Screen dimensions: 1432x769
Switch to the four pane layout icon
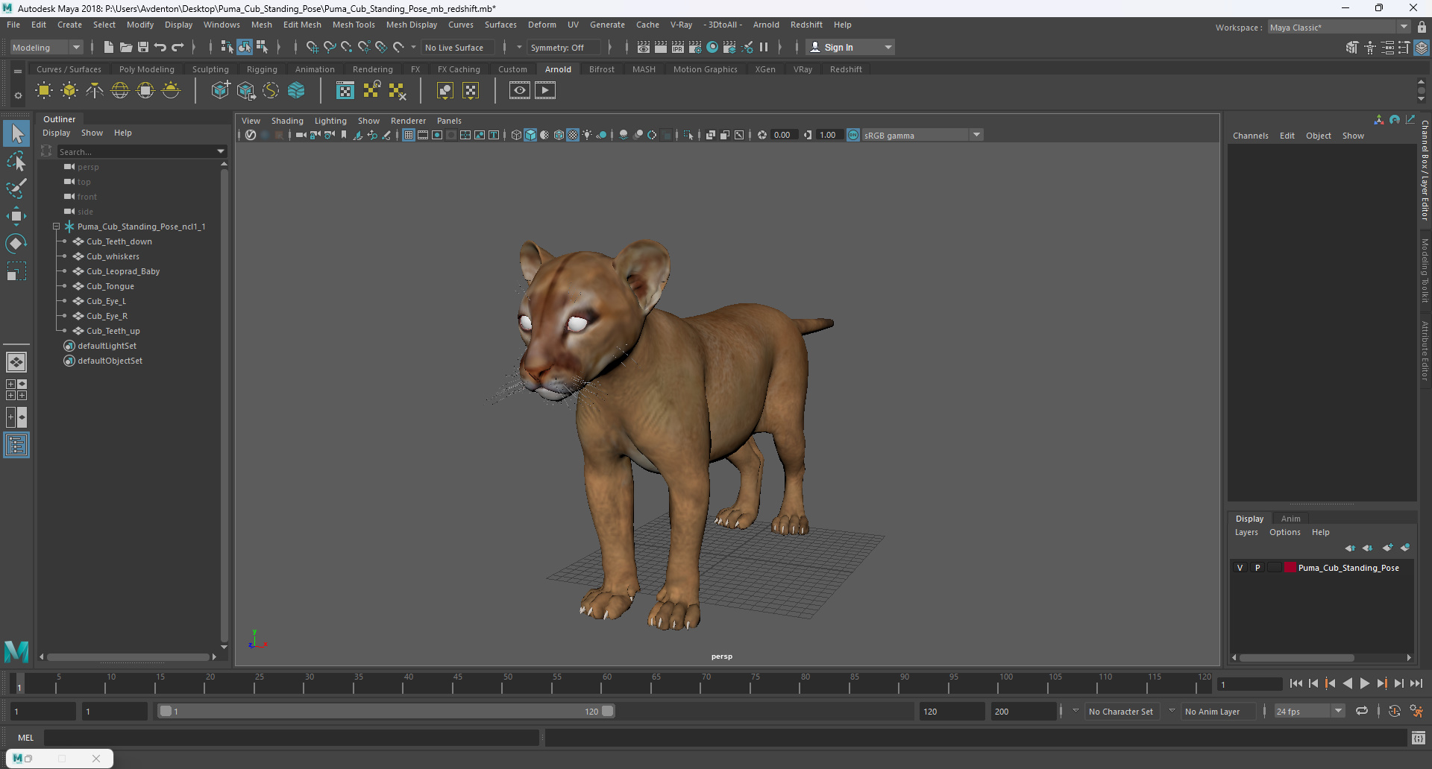[16, 390]
